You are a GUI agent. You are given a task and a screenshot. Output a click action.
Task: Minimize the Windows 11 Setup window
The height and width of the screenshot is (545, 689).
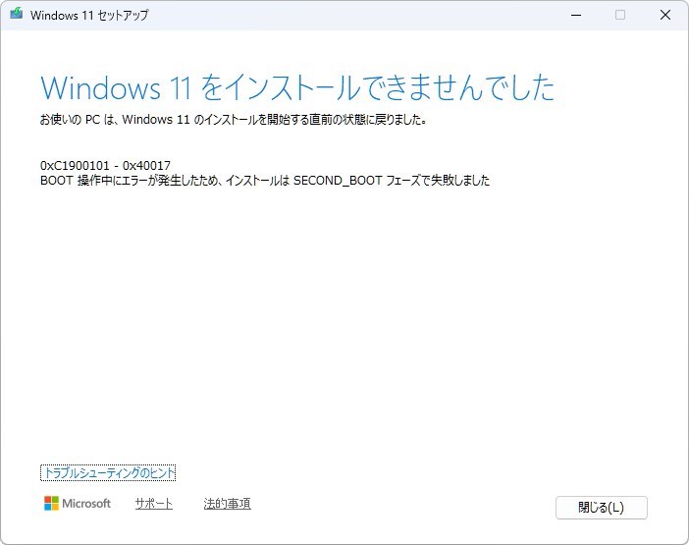coord(576,15)
